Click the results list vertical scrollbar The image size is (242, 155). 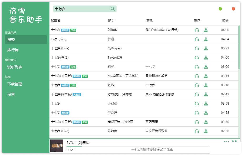[x=239, y=47]
